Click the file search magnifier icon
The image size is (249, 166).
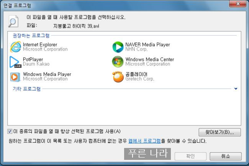pyautogui.click(x=13, y=21)
